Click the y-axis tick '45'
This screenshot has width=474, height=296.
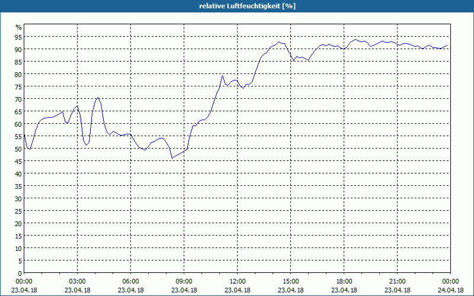(x=18, y=162)
